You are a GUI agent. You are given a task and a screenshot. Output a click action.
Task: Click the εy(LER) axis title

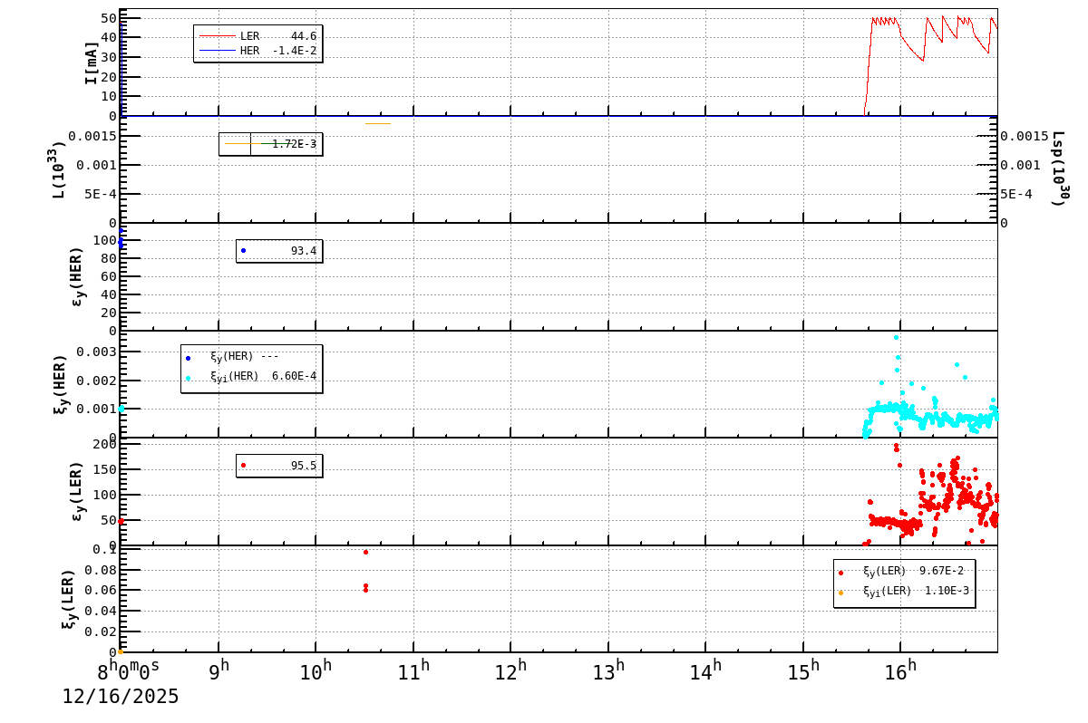click(x=78, y=491)
